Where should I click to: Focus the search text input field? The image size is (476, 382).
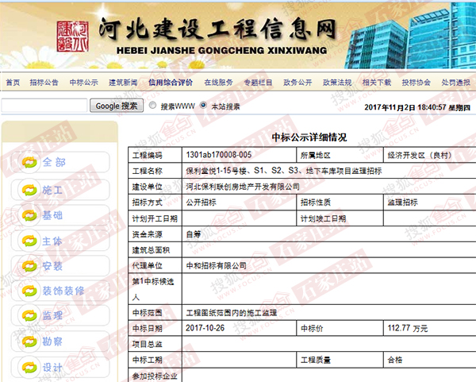pos(44,106)
